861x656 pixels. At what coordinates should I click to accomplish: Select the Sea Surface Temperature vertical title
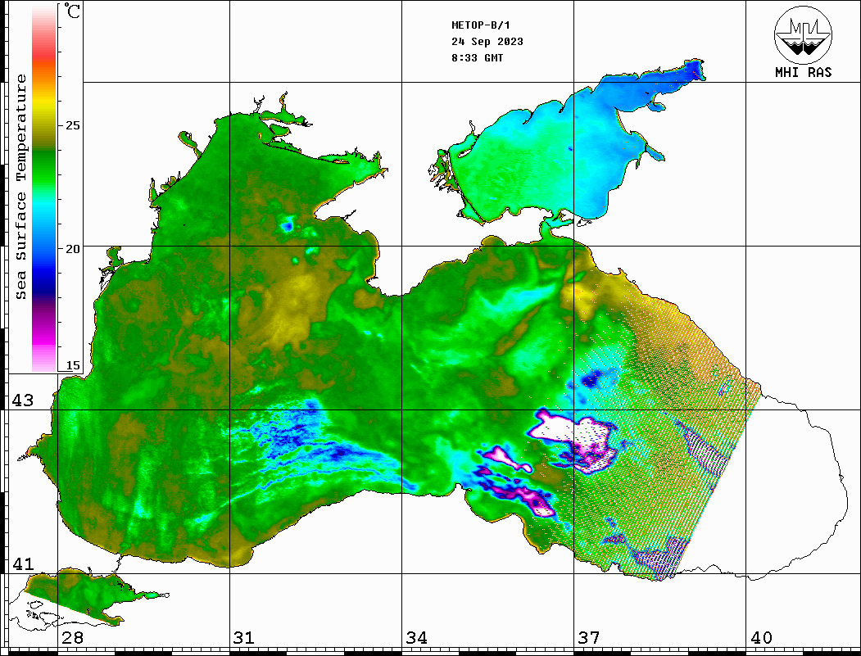[x=21, y=187]
